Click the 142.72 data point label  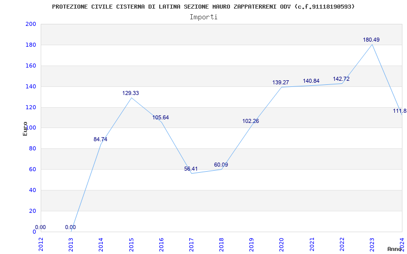click(341, 79)
